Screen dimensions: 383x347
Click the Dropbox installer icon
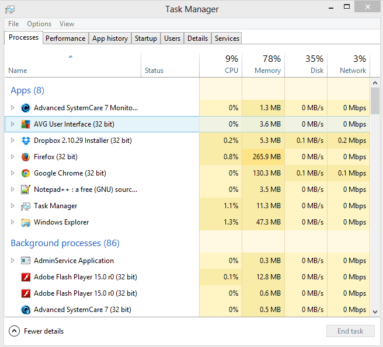point(25,141)
